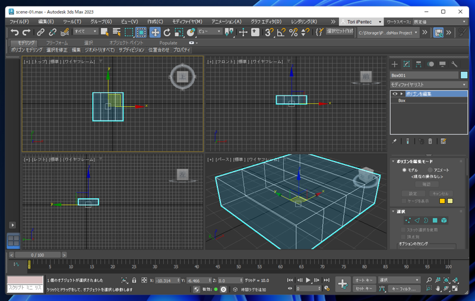Toggle eye visibility of ポリゴンを編集 modifier
This screenshot has height=301, width=475.
(x=395, y=94)
